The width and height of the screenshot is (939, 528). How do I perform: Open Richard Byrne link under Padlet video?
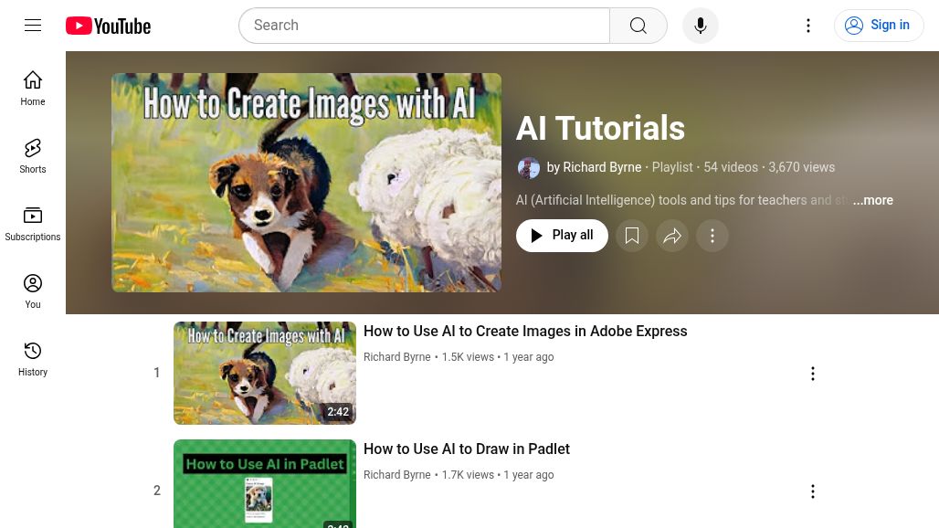(x=397, y=475)
